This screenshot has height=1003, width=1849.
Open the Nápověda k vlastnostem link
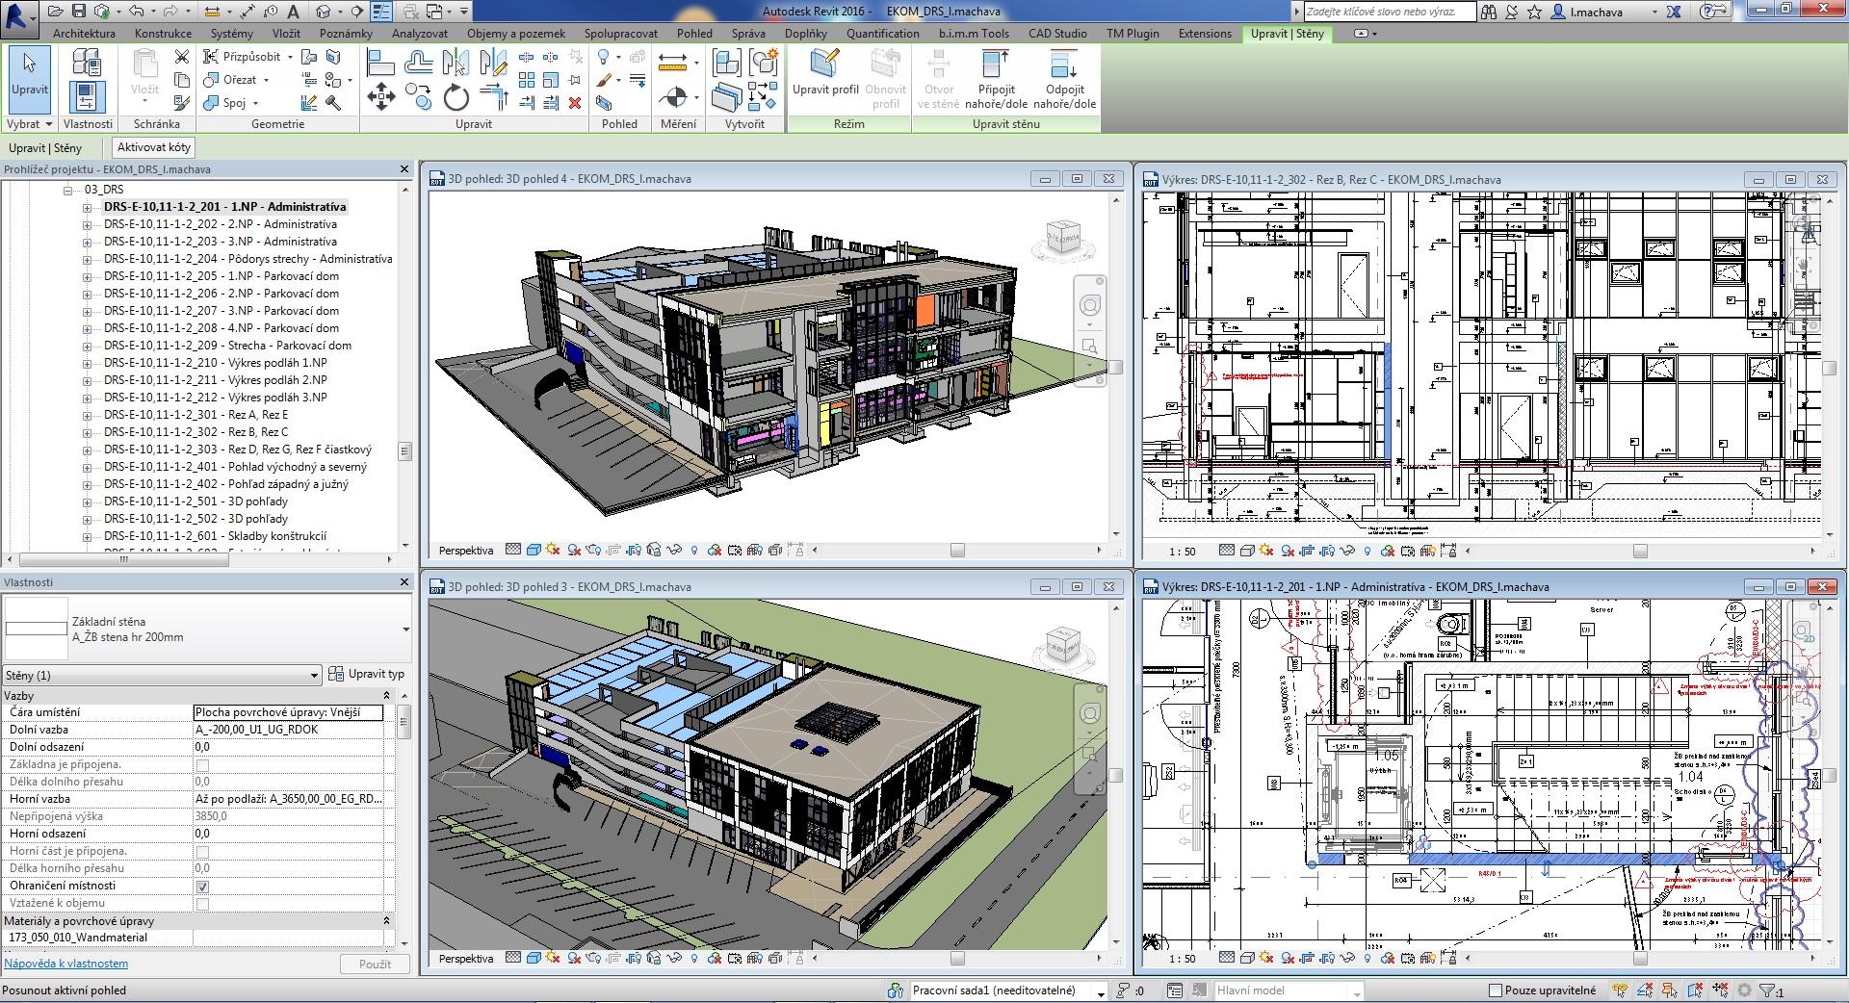65,964
